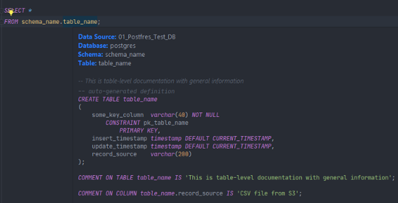Screen dimensions: 398x203
Task: Click schema_name in the FROM clause
Action: point(40,22)
